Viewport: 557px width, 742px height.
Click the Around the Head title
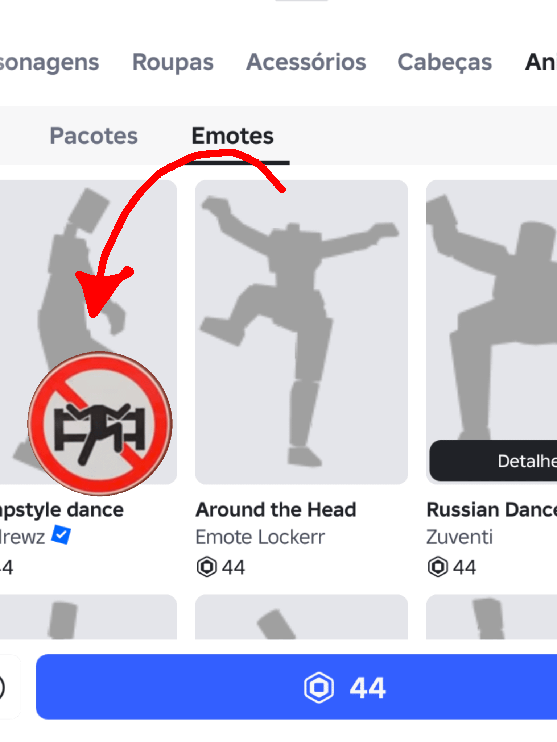pos(276,510)
